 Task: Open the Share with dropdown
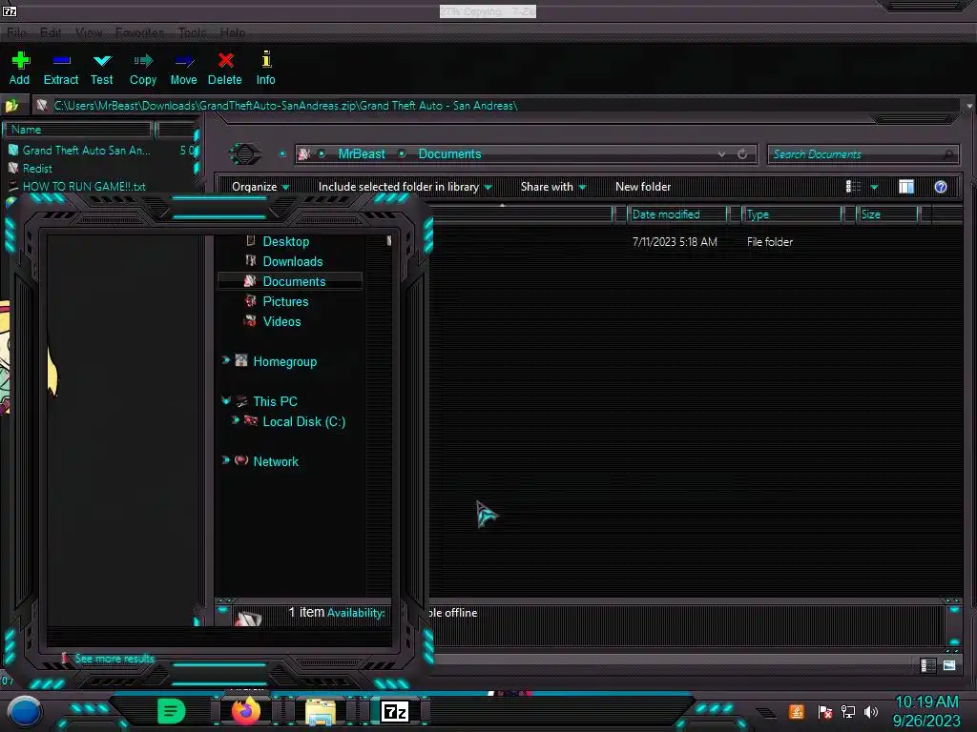click(553, 187)
